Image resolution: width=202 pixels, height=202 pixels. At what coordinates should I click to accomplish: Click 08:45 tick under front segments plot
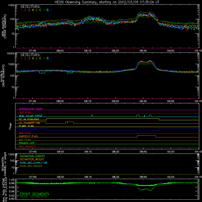pos(143,51)
